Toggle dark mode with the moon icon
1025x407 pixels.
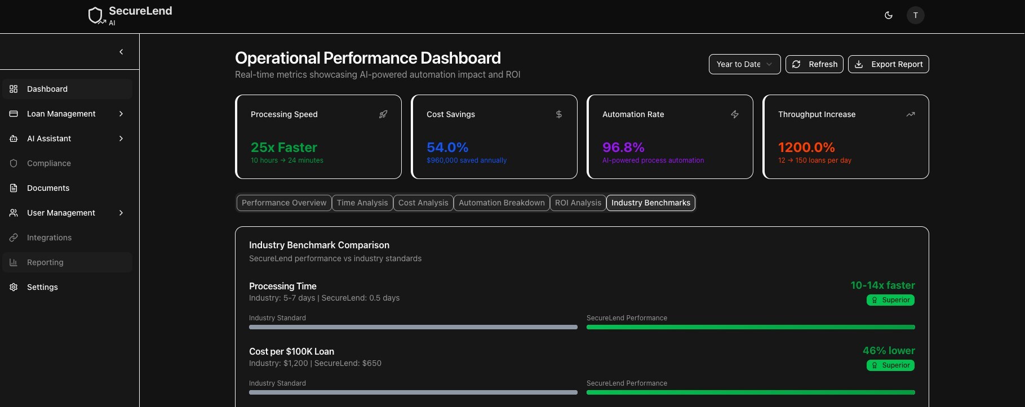889,15
